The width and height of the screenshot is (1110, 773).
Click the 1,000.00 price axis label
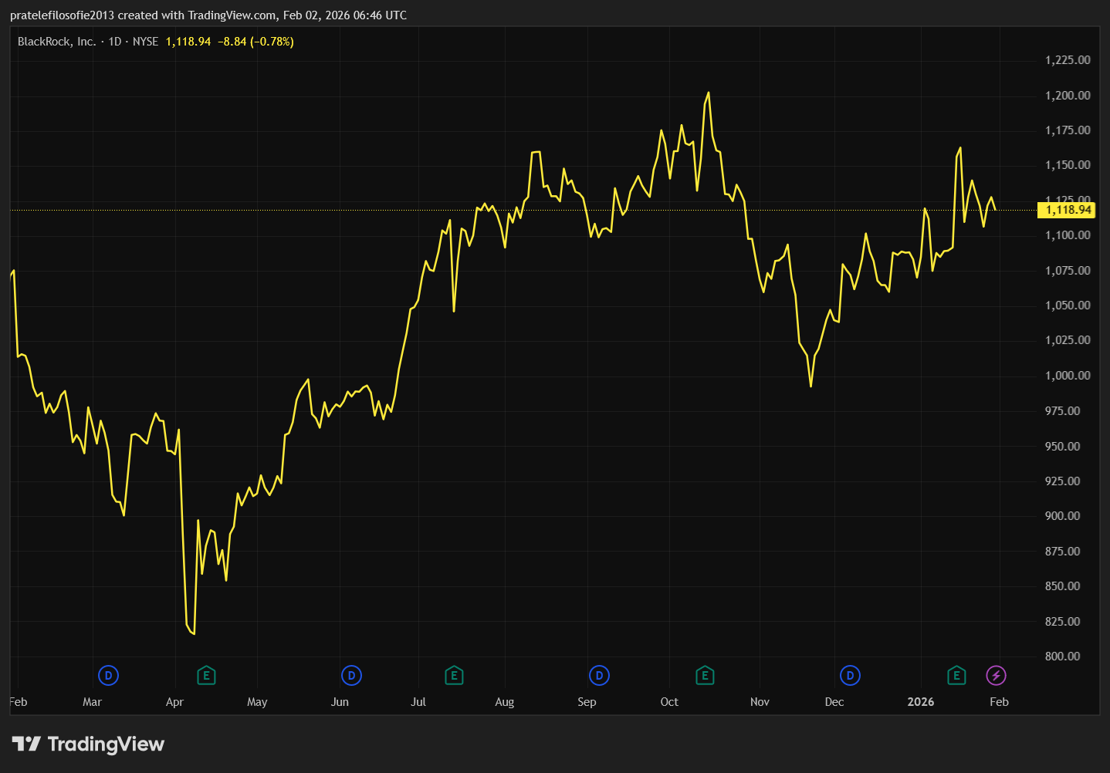tap(1068, 376)
